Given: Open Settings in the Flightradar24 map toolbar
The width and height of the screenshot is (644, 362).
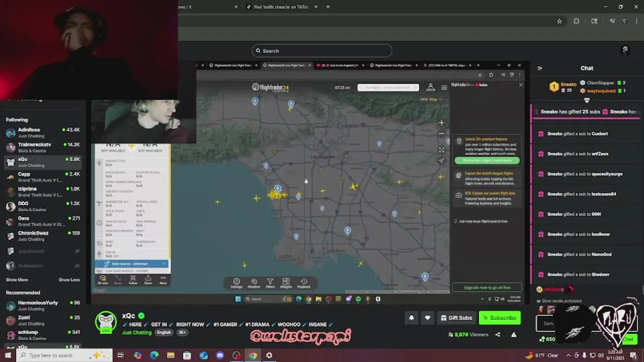Looking at the screenshot, I should pyautogui.click(x=236, y=283).
